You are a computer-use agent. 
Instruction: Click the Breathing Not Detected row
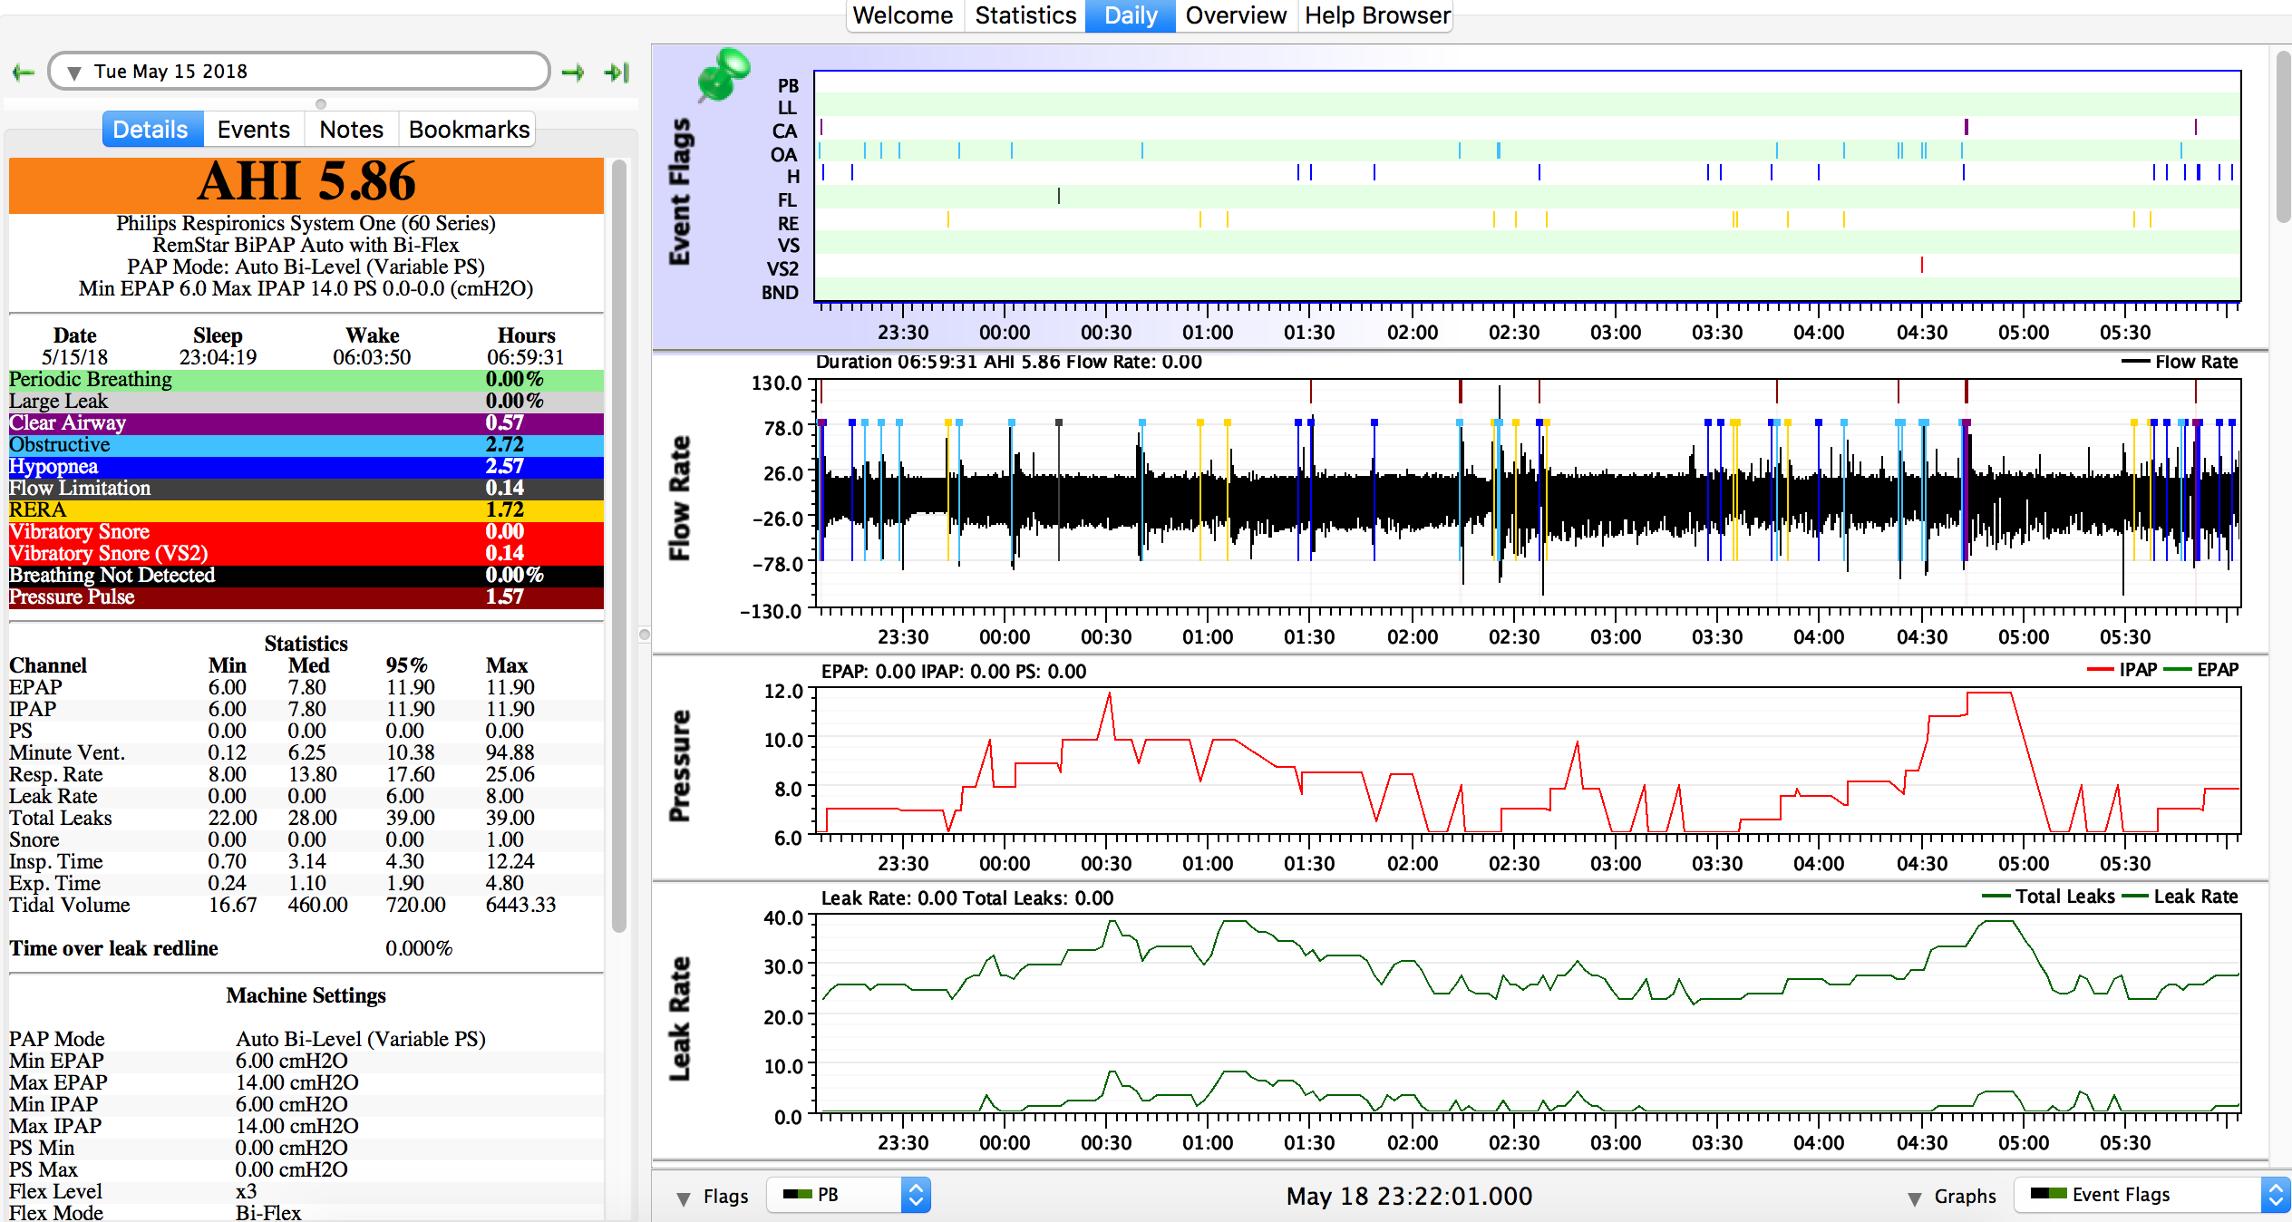pos(306,576)
